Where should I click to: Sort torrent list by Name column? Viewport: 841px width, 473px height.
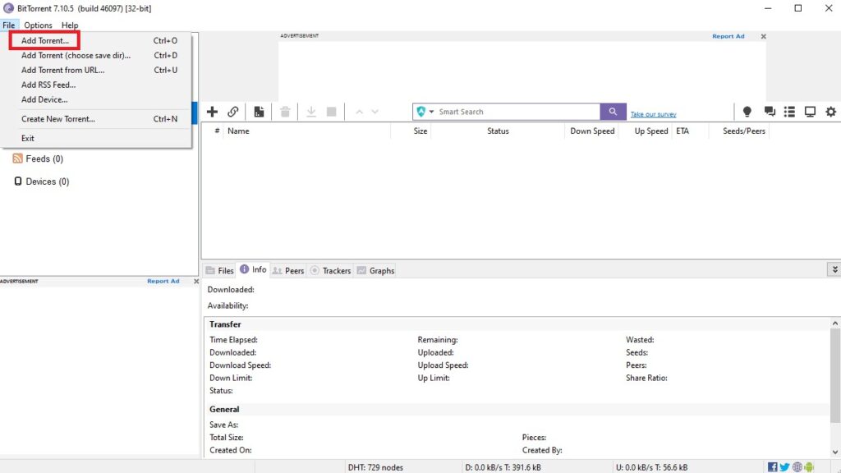pyautogui.click(x=307, y=131)
